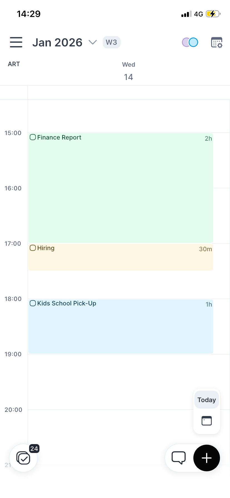Tap the cellular signal bars
The width and height of the screenshot is (230, 498).
[186, 14]
